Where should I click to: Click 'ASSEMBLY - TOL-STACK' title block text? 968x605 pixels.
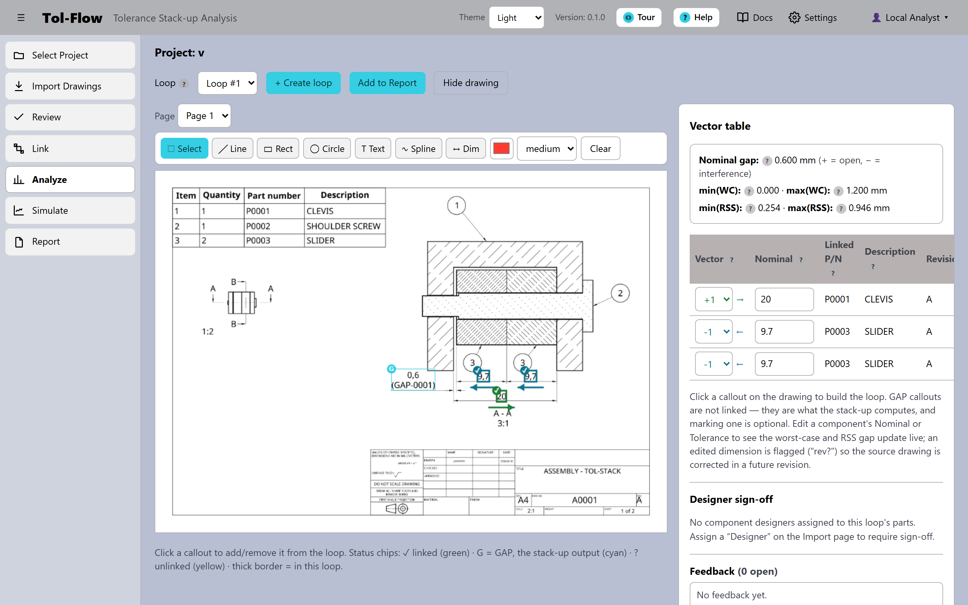click(x=582, y=471)
